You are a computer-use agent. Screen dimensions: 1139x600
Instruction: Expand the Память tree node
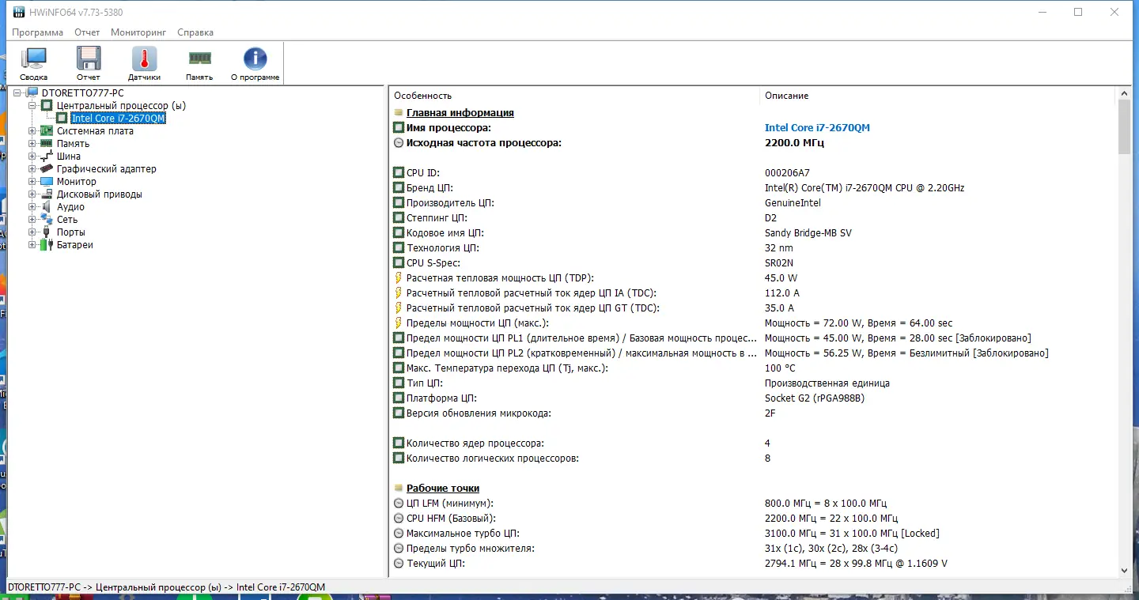click(32, 144)
